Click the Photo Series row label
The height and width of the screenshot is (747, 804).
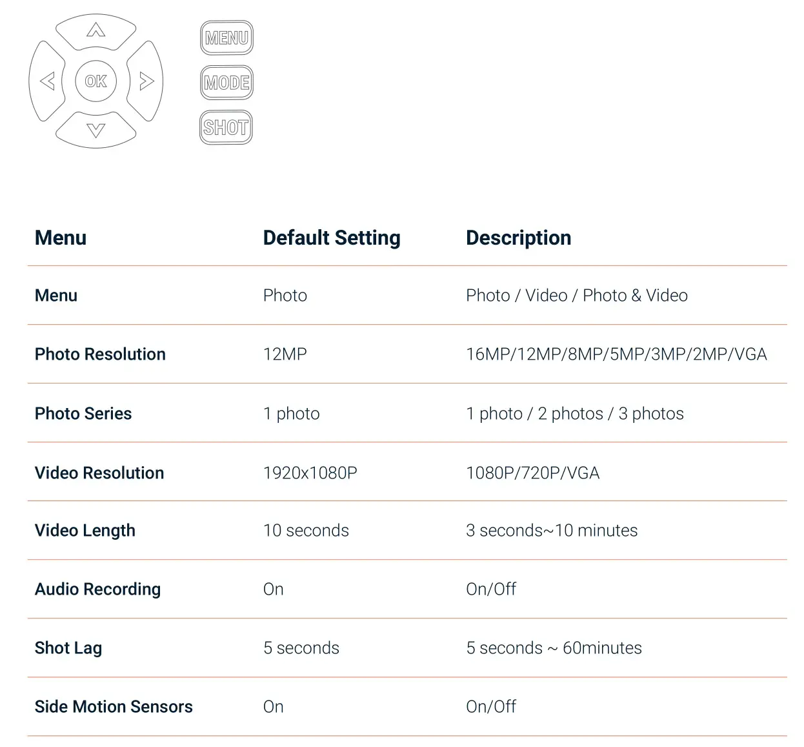pos(83,413)
